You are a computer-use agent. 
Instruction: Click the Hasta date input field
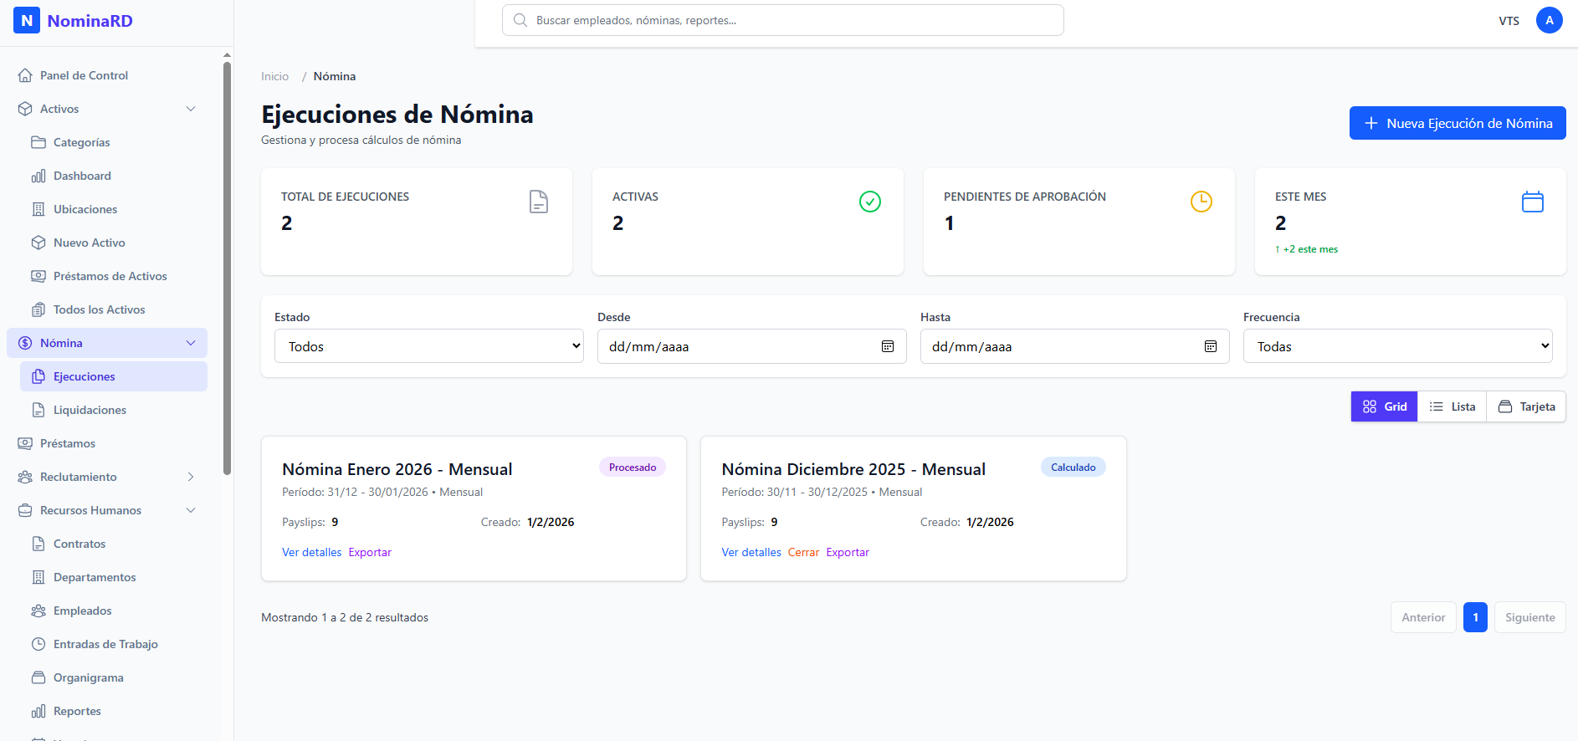click(1075, 346)
